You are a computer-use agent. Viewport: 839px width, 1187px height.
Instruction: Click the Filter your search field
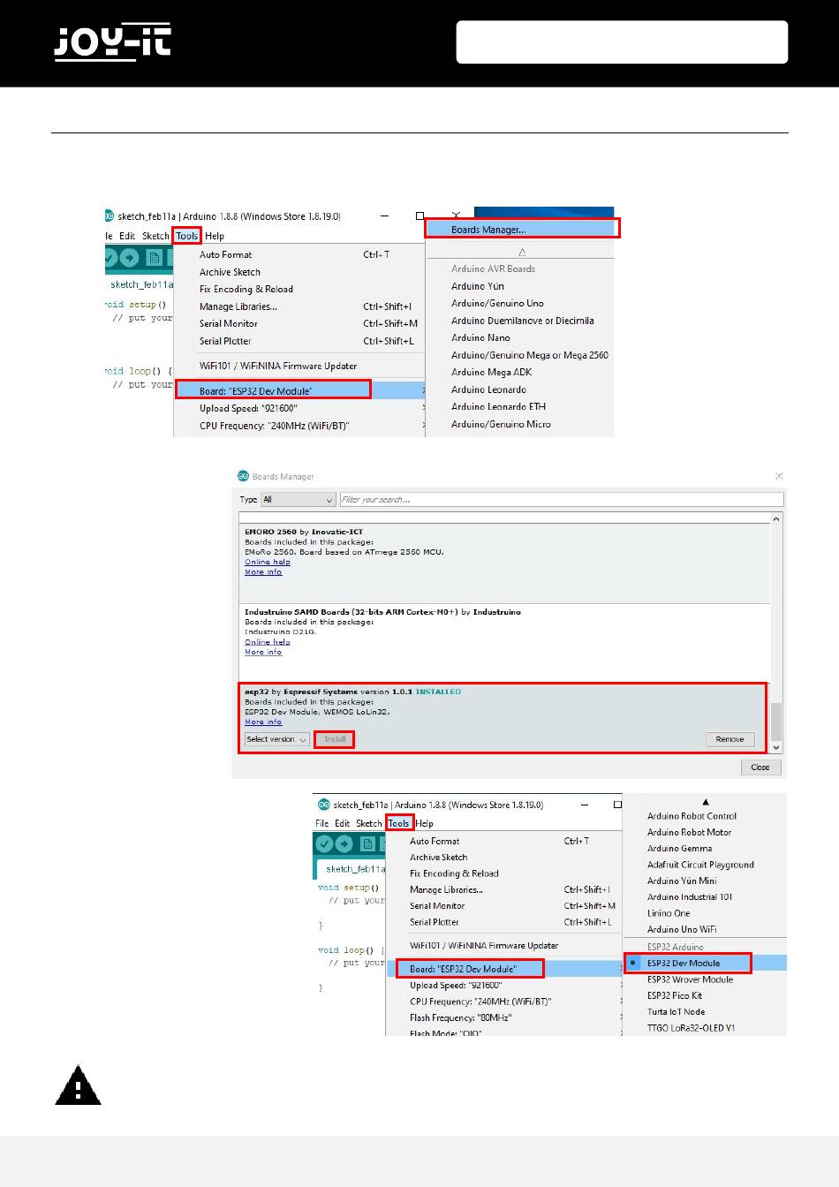[x=562, y=500]
